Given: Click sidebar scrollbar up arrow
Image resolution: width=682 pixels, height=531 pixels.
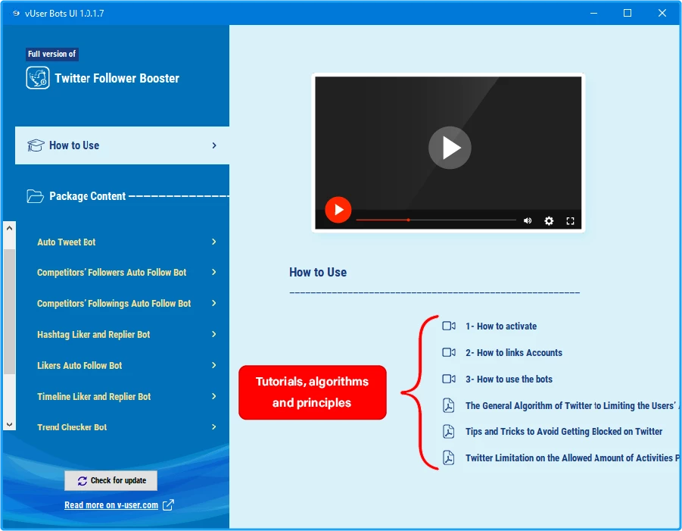Looking at the screenshot, I should click(9, 228).
